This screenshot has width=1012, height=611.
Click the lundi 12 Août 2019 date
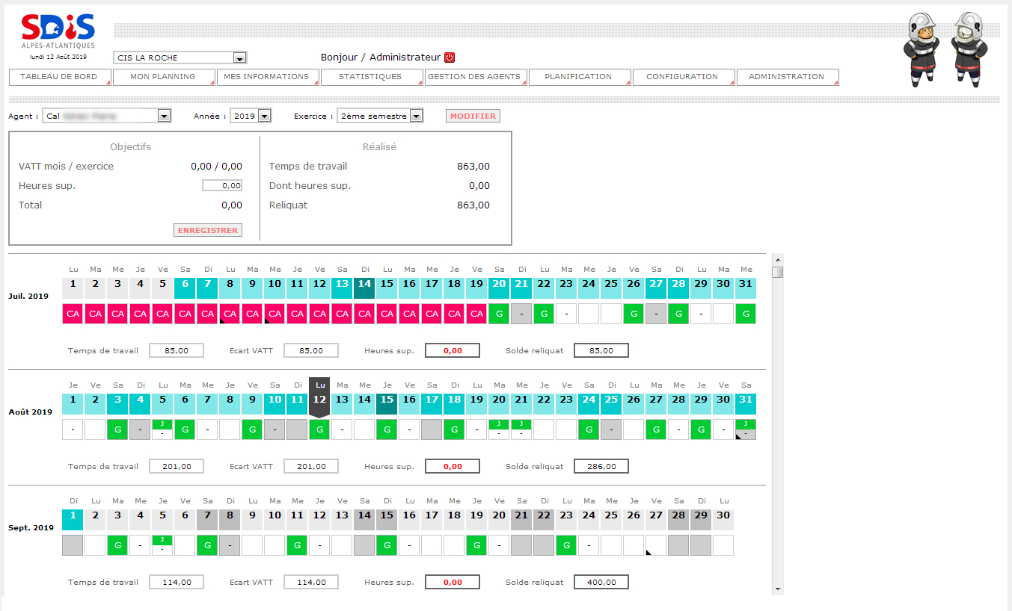pyautogui.click(x=58, y=57)
